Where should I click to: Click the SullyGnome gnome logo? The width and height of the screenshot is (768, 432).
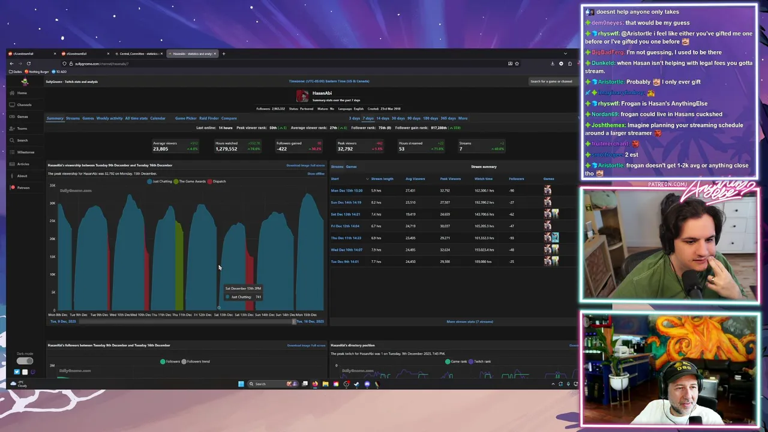pos(25,82)
